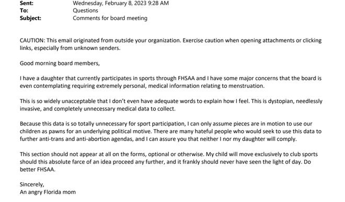Click the closing line 'better FHSAA.'
This screenshot has height=202, width=345.
tap(38, 170)
